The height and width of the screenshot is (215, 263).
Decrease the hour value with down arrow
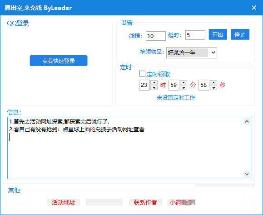tap(154, 88)
